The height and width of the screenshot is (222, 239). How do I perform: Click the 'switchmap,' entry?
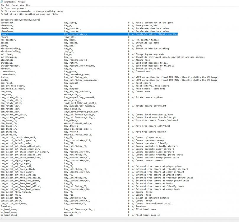(x=7, y=54)
